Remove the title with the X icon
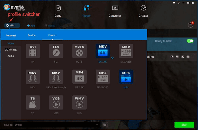This screenshot has height=130, width=198. coord(188,57)
